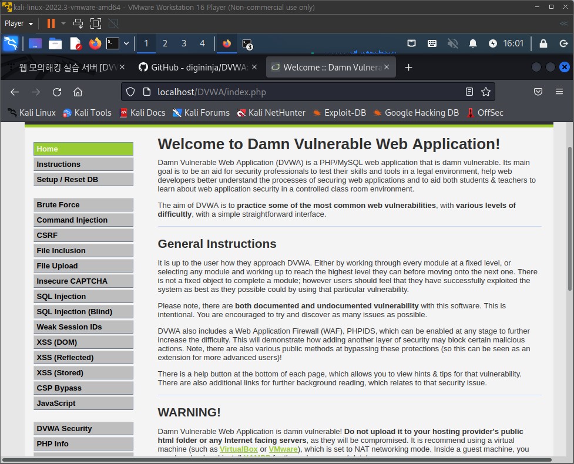The height and width of the screenshot is (464, 574).
Task: Open the Brute Force module
Action: 83,205
